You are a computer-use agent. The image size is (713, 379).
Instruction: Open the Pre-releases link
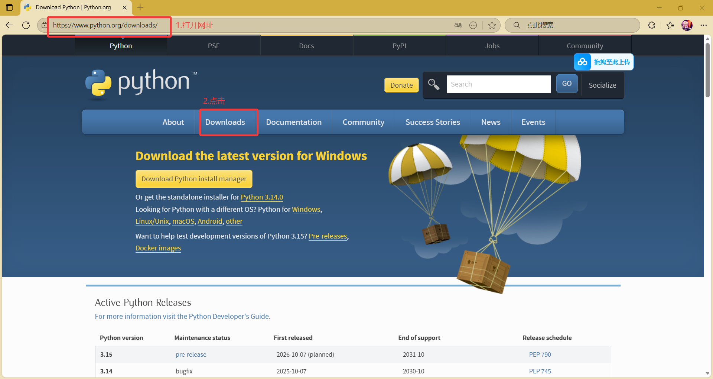pyautogui.click(x=328, y=236)
